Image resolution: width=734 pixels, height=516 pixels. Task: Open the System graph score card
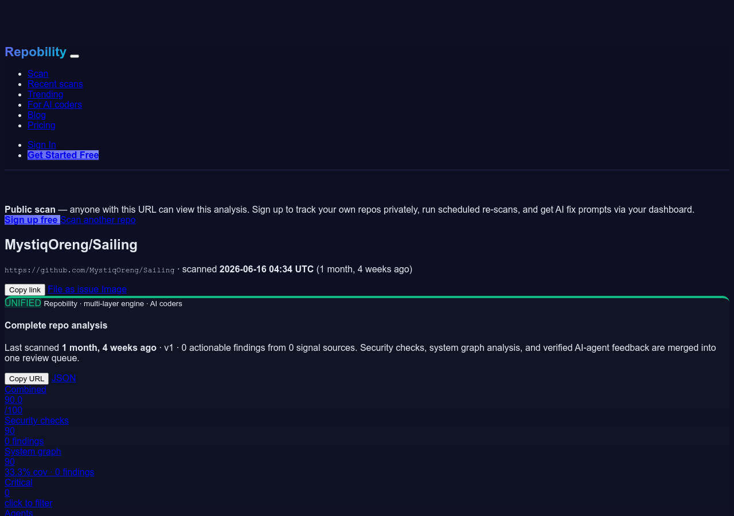49,462
